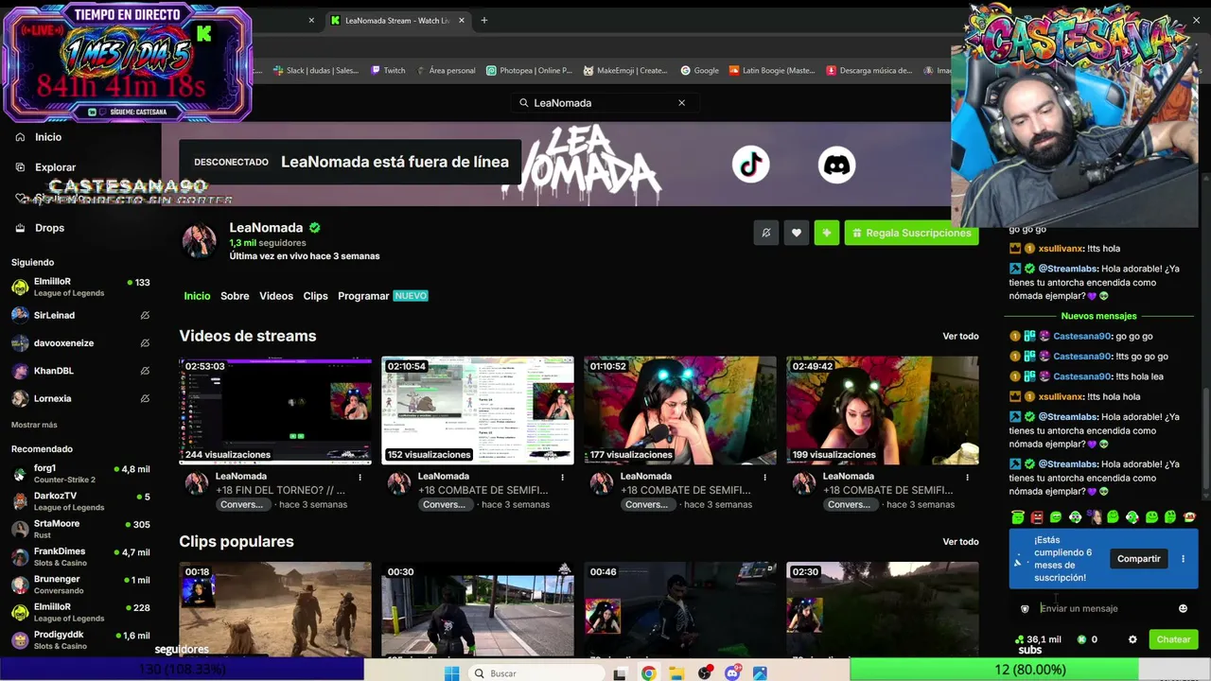Open davooxeneize in the Siguiendo list
The width and height of the screenshot is (1211, 681).
pos(80,343)
